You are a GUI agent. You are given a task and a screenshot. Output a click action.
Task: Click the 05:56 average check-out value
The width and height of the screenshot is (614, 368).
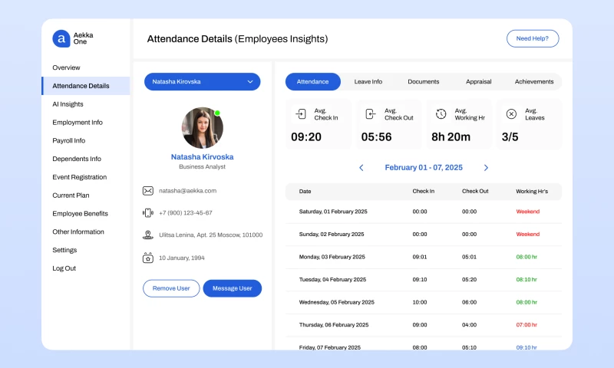pyautogui.click(x=376, y=137)
